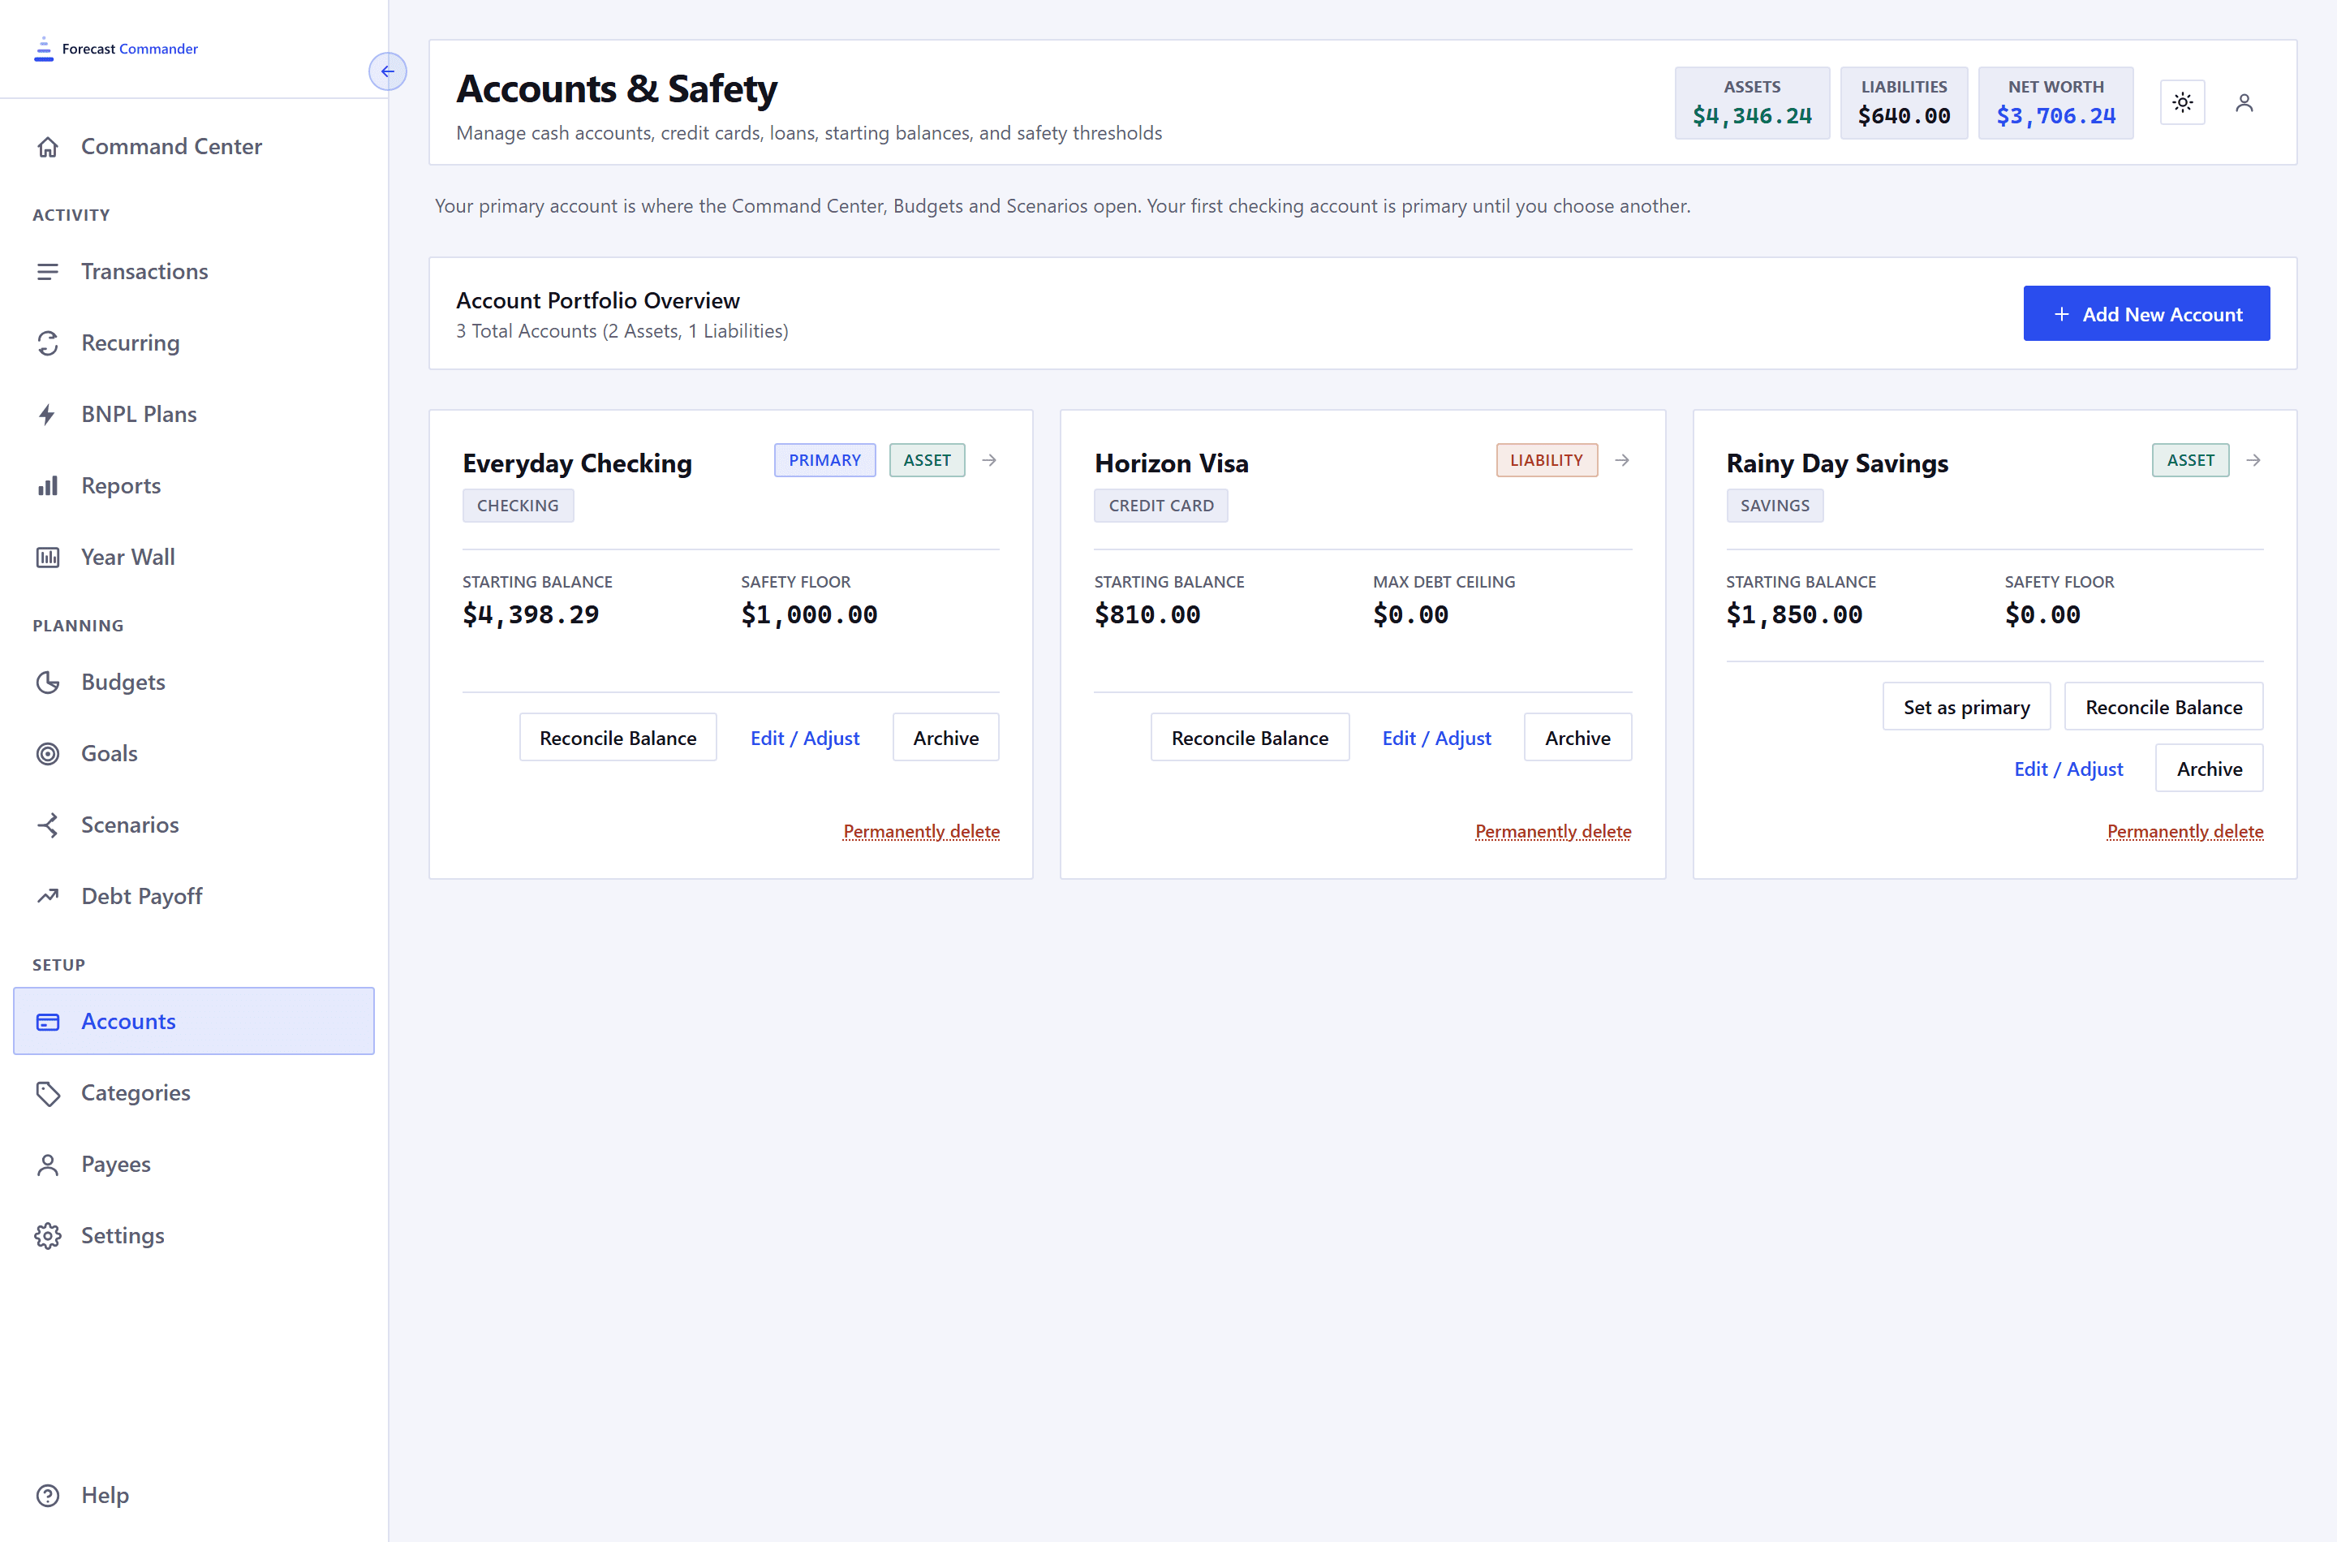Click plus icon on Add New Account

tap(2062, 314)
